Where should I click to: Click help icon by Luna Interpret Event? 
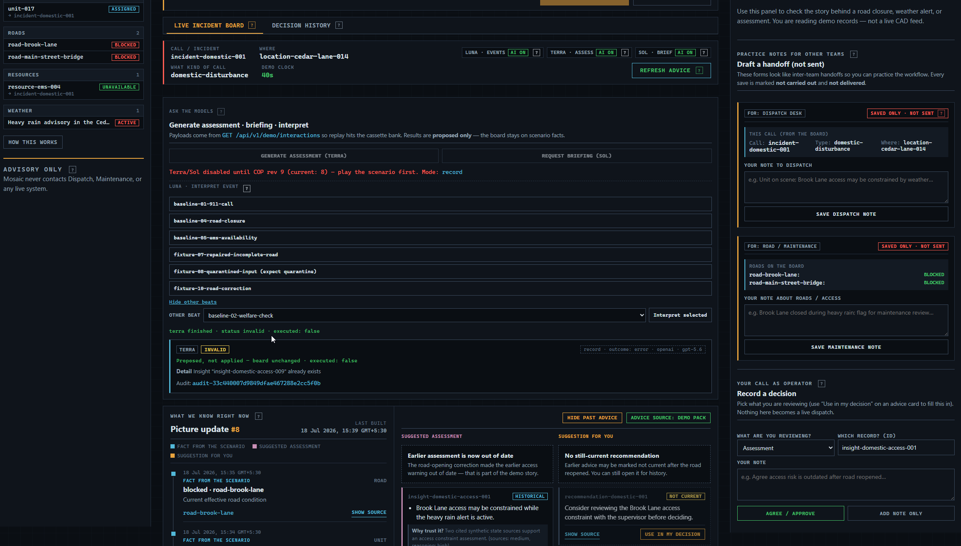tap(247, 188)
